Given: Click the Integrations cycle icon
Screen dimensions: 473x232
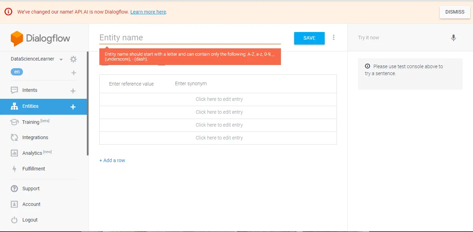Looking at the screenshot, I should [14, 137].
